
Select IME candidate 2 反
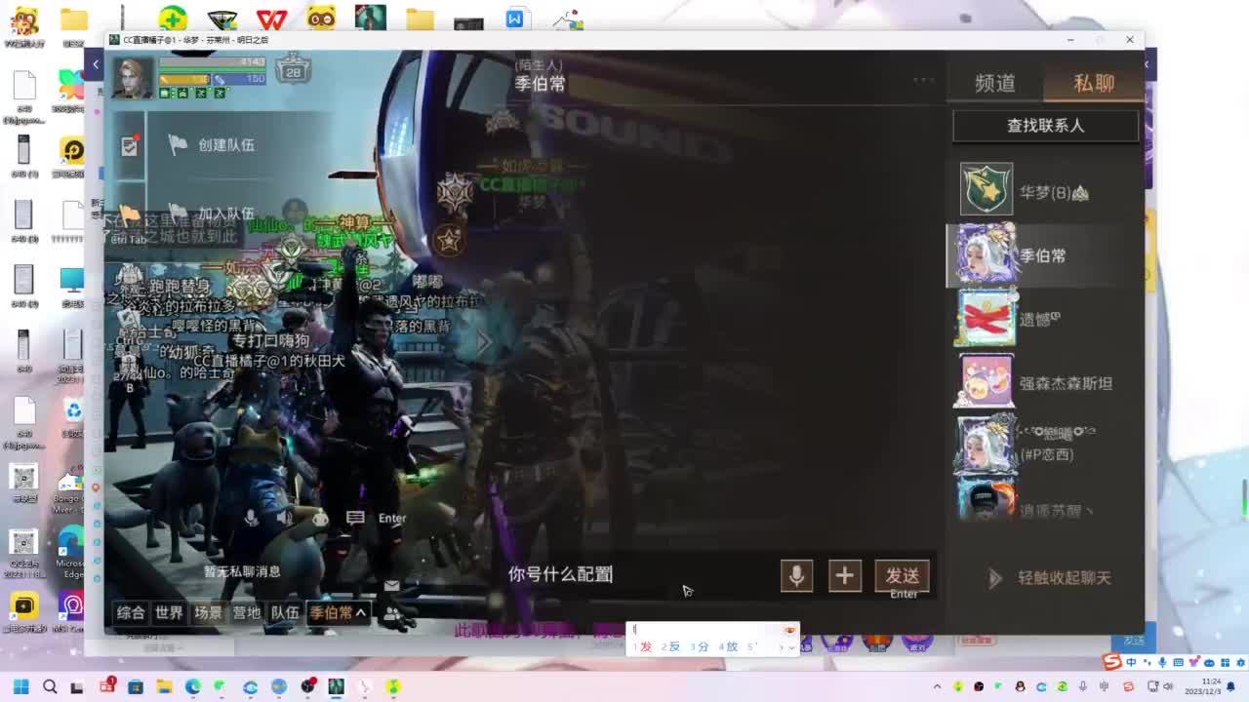670,646
